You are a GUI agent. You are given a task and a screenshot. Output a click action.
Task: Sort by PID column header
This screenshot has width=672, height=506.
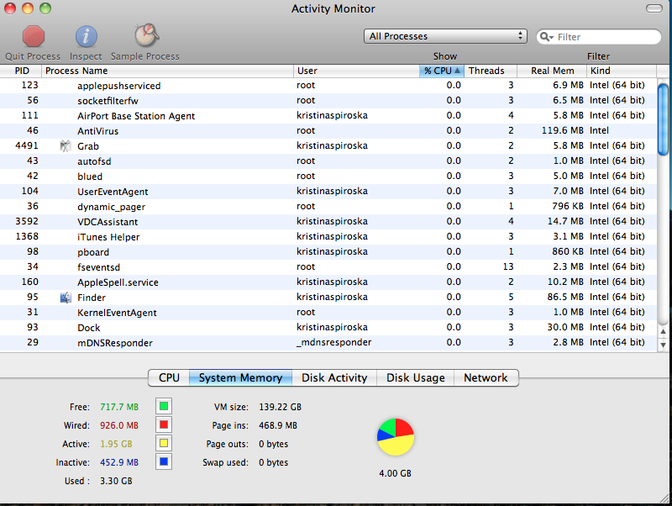20,71
